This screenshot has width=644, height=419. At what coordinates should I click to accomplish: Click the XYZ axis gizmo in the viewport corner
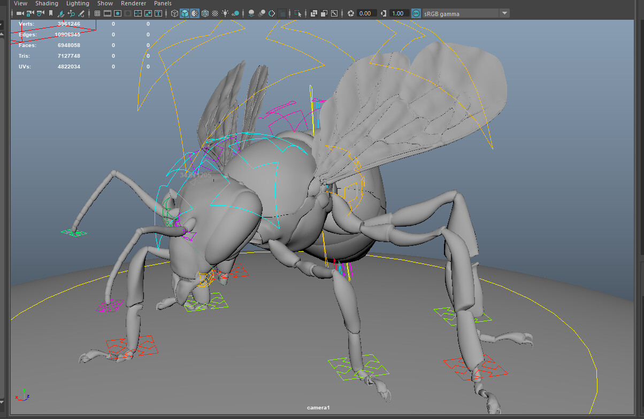22,394
